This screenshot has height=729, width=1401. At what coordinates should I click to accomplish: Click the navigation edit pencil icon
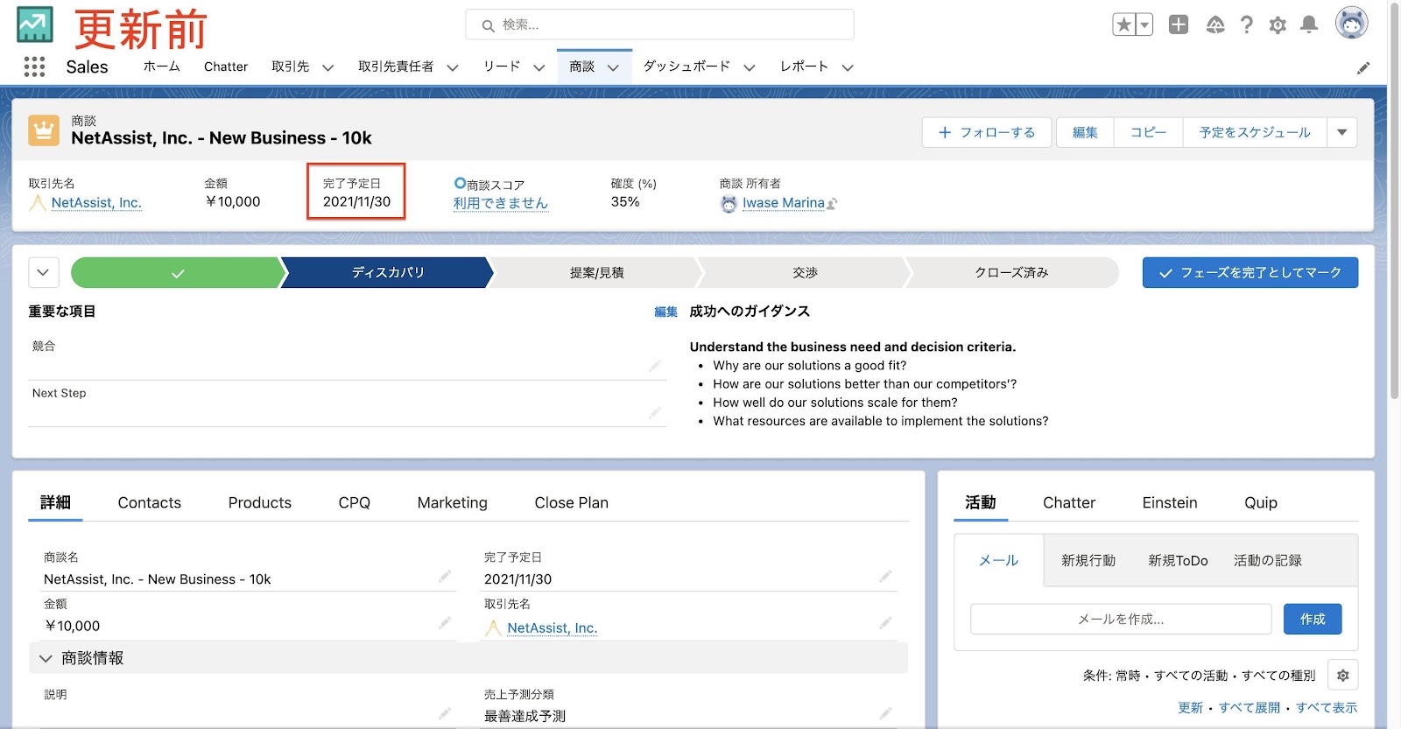(x=1363, y=67)
